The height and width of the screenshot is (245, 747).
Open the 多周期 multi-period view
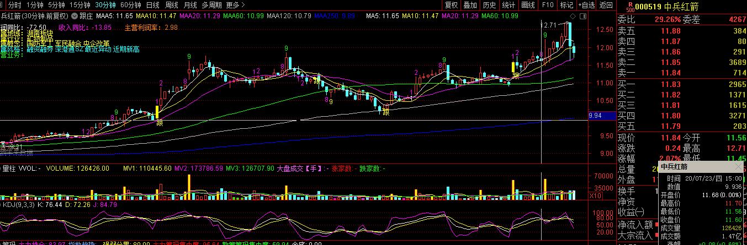[212, 5]
